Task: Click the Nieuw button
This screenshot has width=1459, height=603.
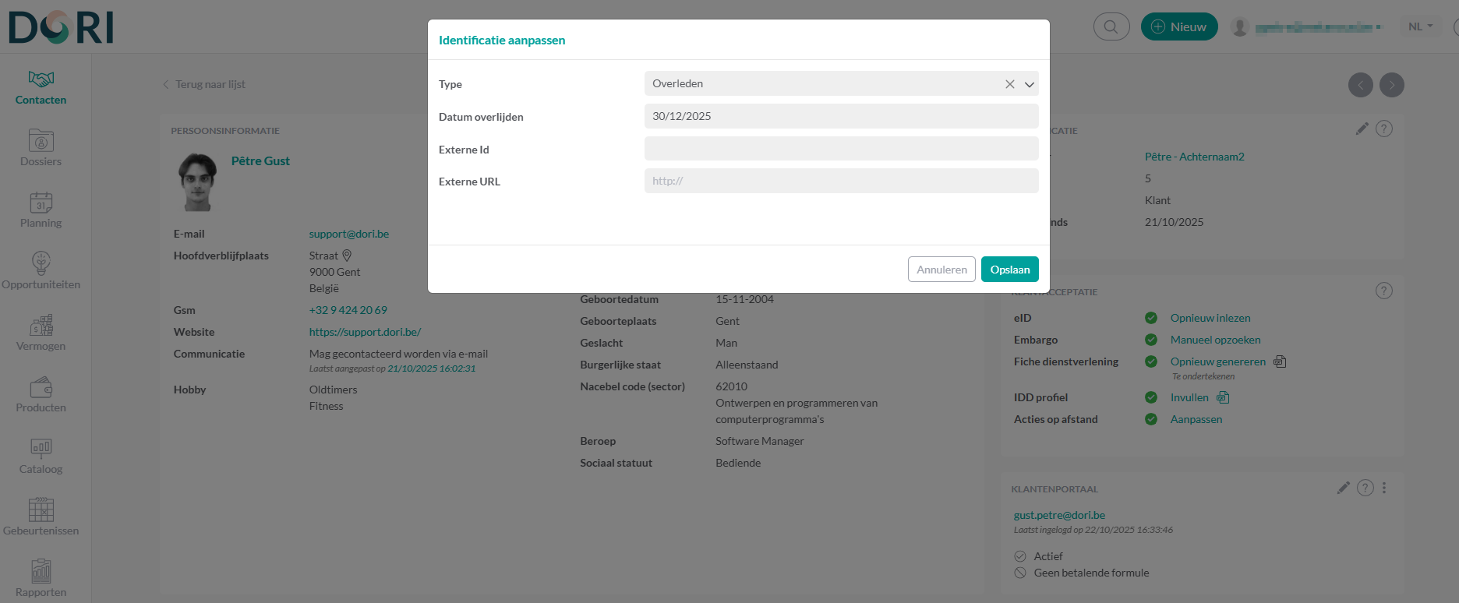Action: (x=1178, y=26)
